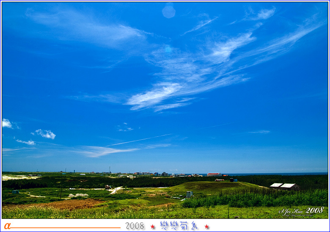The image size is (330, 232).
Task: Click the cluster of town buildings on horizon
Action: [x=152, y=174]
